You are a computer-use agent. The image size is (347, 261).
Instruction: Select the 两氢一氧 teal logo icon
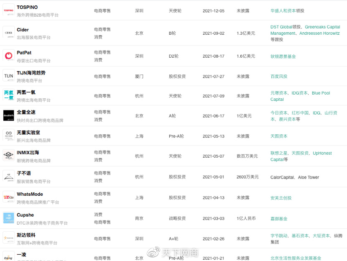(x=9, y=95)
